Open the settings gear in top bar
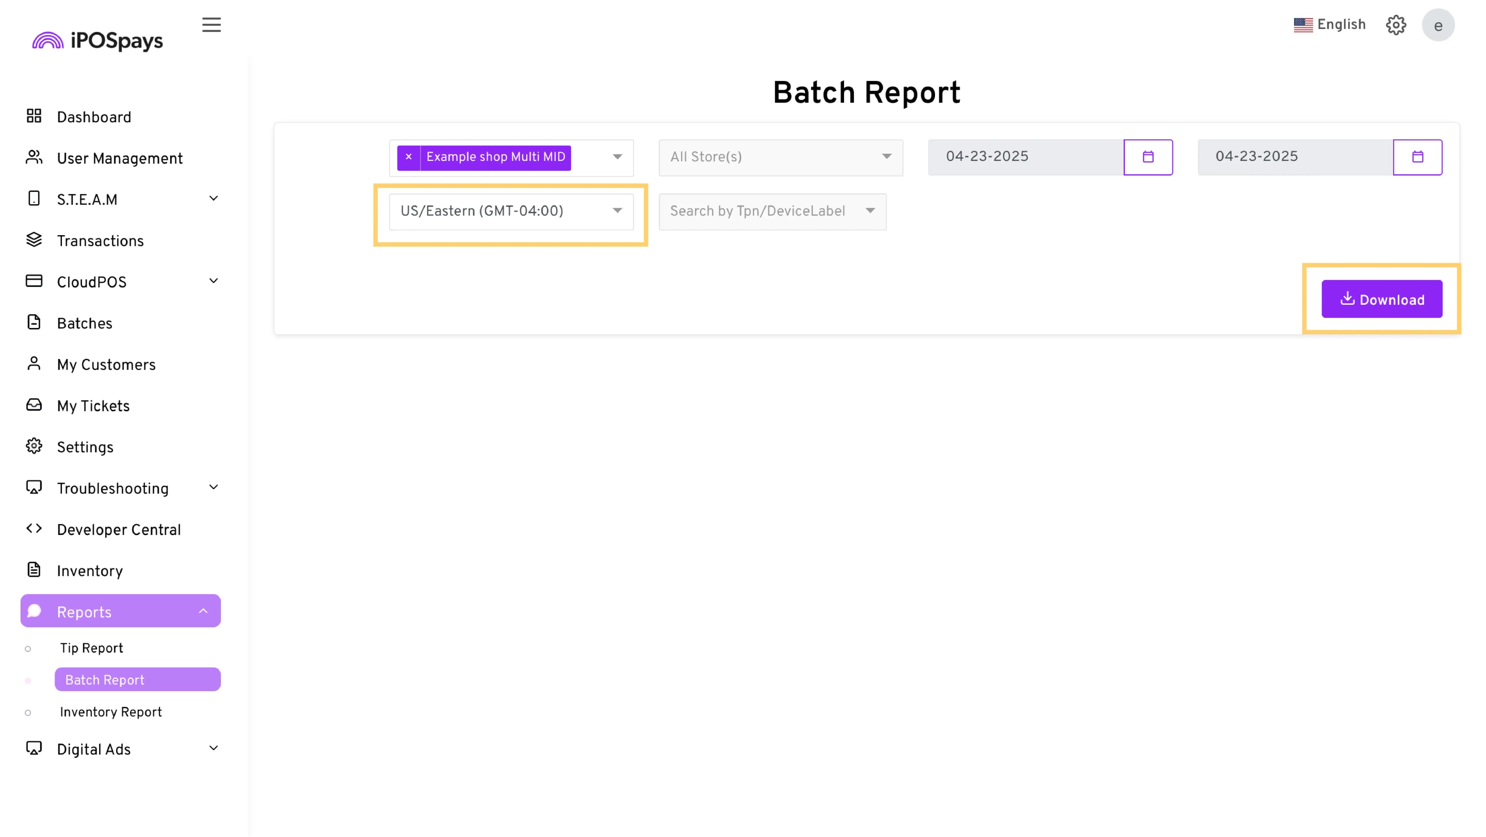 coord(1395,25)
